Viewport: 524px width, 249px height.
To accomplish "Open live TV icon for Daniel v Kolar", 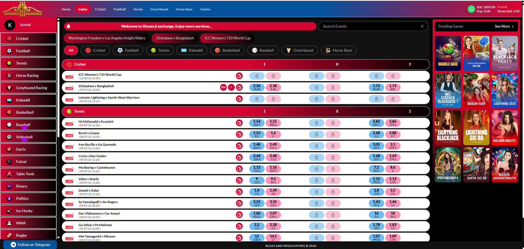I will tap(239, 192).
